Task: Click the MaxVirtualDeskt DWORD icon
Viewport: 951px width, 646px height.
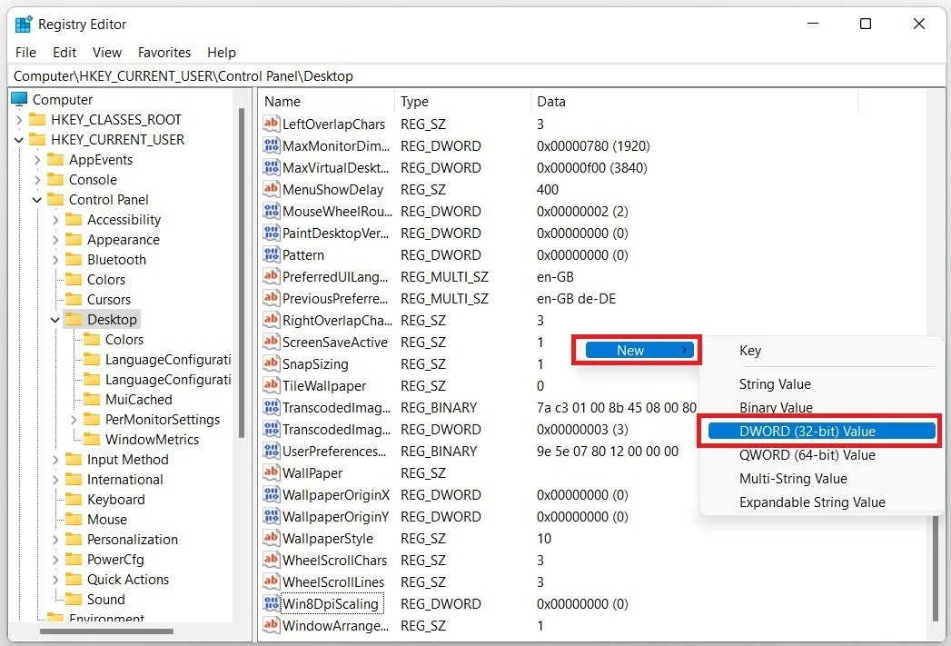Action: [x=271, y=167]
